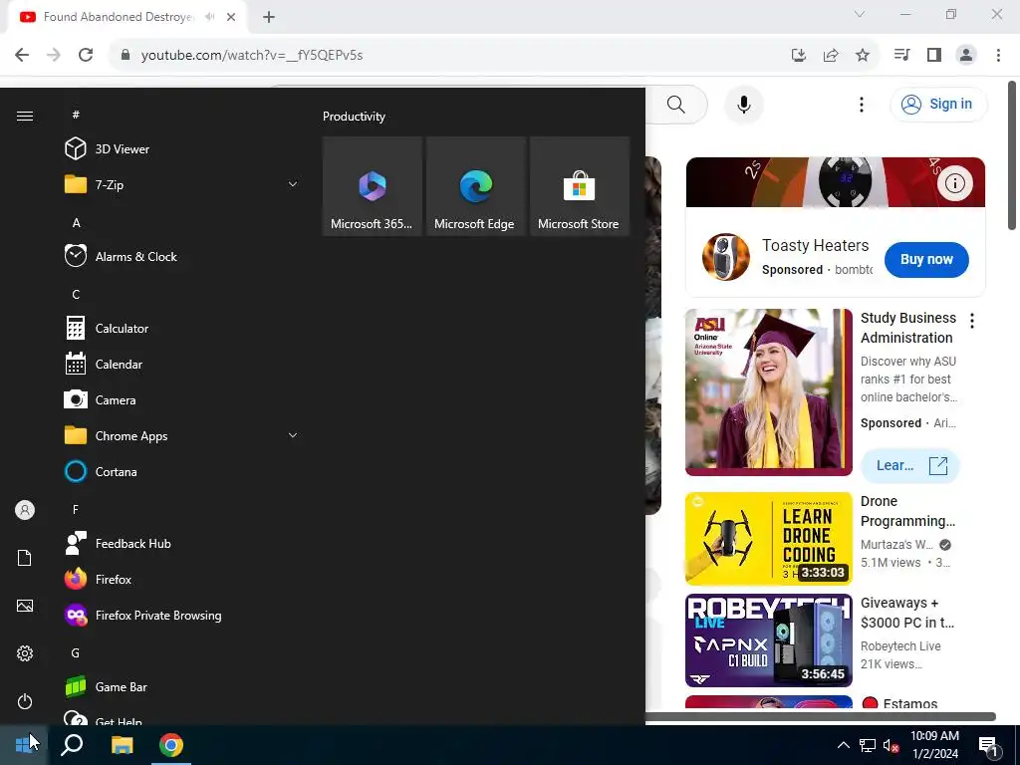1020x765 pixels.
Task: Open Chrome profile avatar
Action: [966, 55]
